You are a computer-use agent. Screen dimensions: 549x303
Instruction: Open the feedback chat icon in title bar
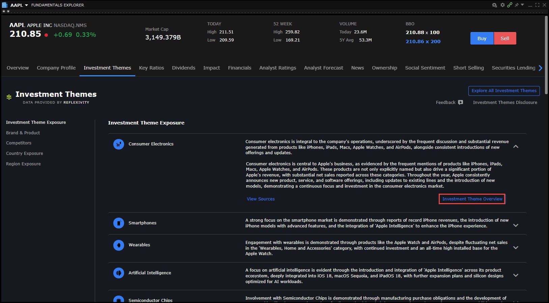tap(495, 5)
